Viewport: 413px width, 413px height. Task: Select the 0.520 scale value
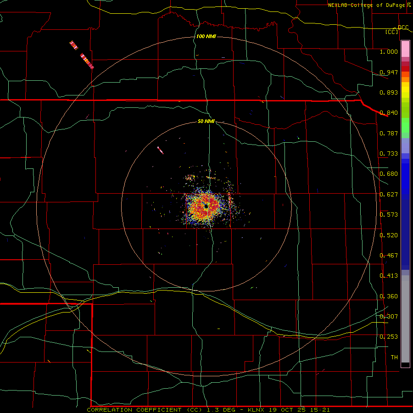[x=389, y=235]
